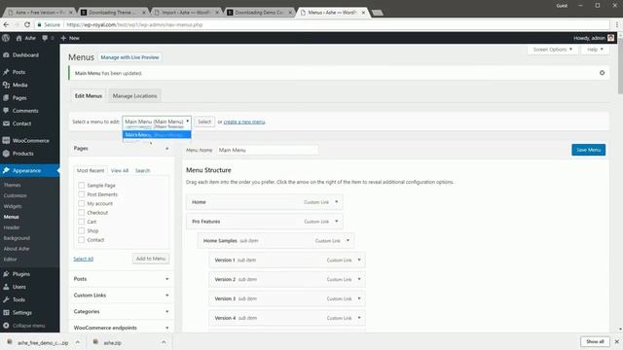The image size is (623, 350).
Task: Open Contact in sidebar
Action: point(21,123)
